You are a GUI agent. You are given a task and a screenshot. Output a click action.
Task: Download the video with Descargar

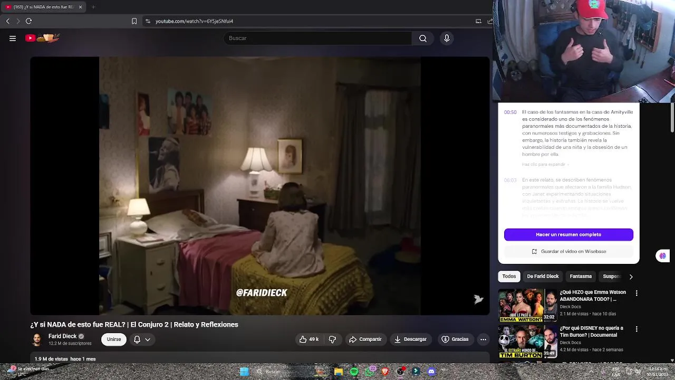click(410, 339)
